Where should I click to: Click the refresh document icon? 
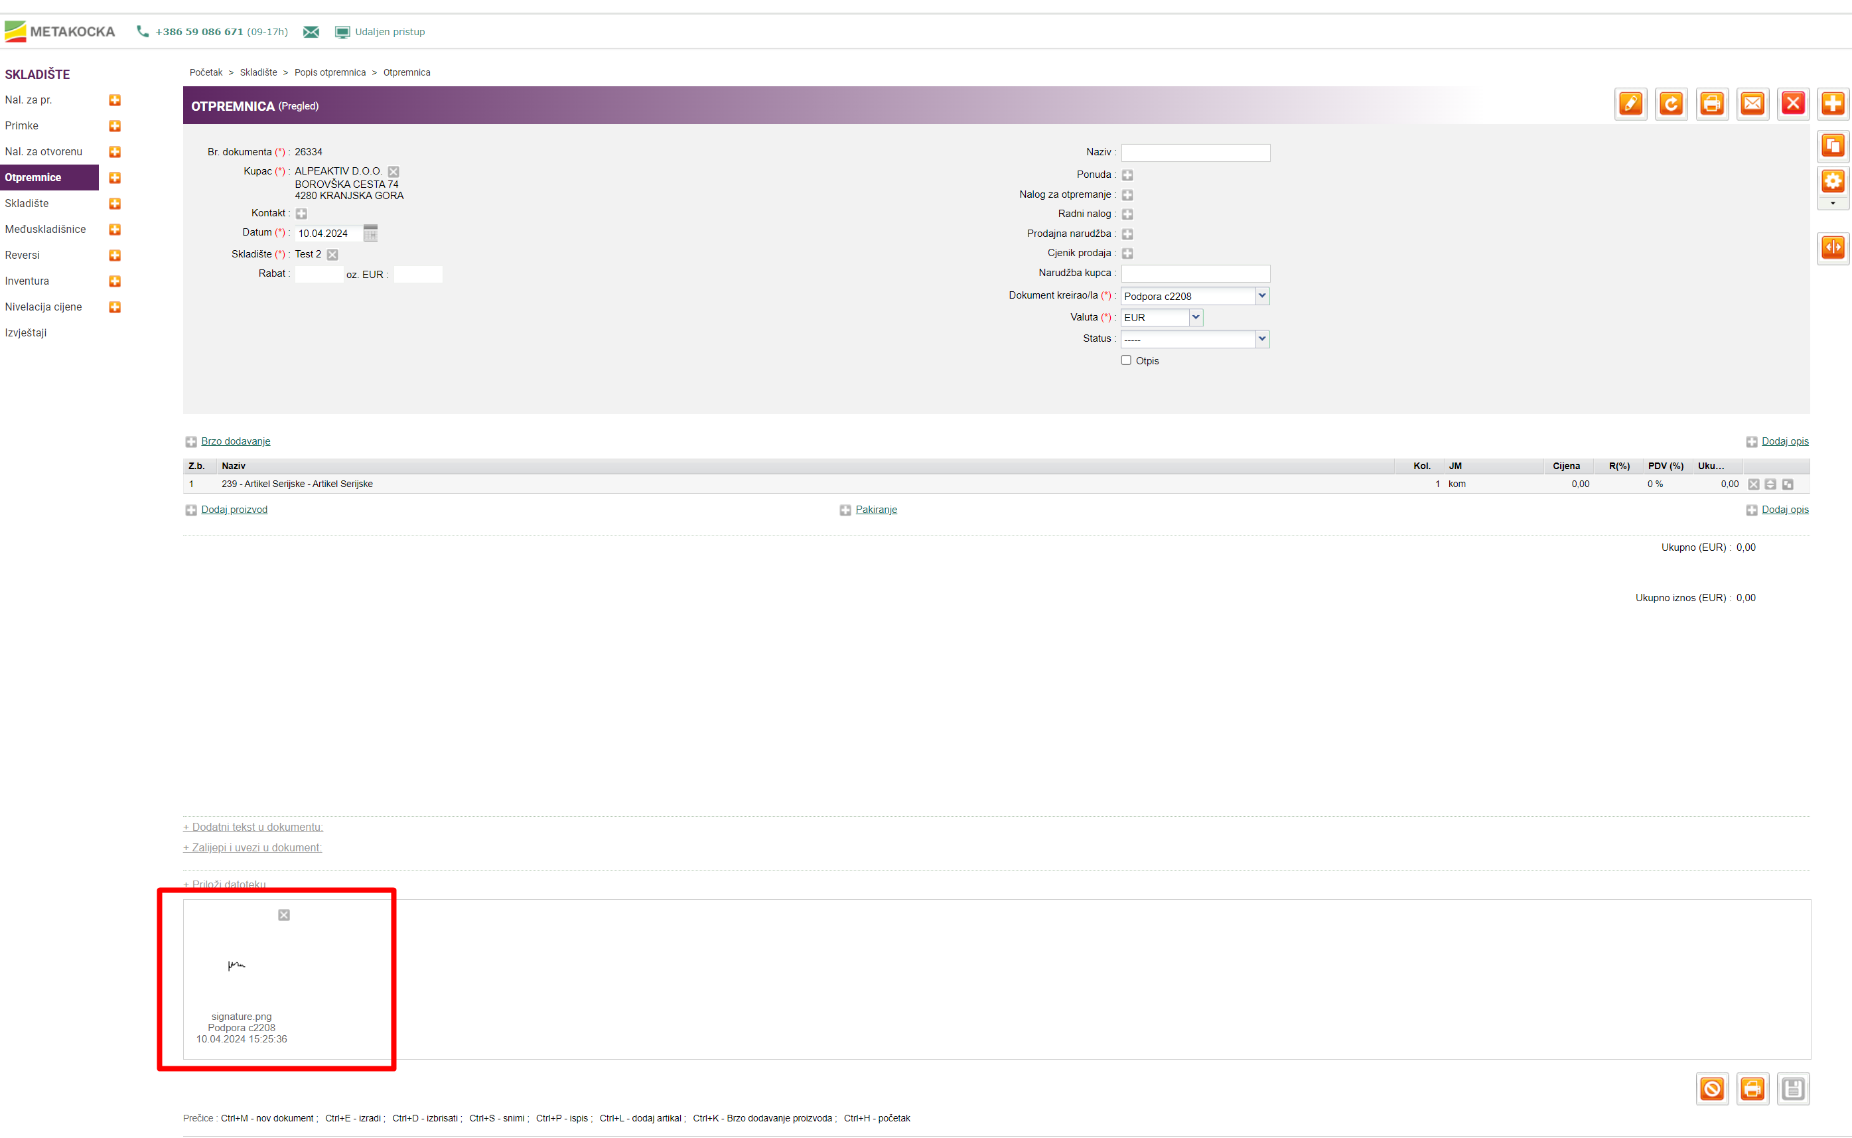point(1671,104)
